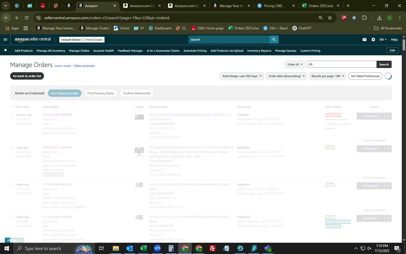Expand Edit shipment arrow for order 113-9202275-2874665
The height and width of the screenshot is (254, 406).
(x=388, y=148)
